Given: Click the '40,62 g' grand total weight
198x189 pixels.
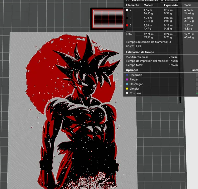Looking at the screenshot, I should [x=189, y=37].
